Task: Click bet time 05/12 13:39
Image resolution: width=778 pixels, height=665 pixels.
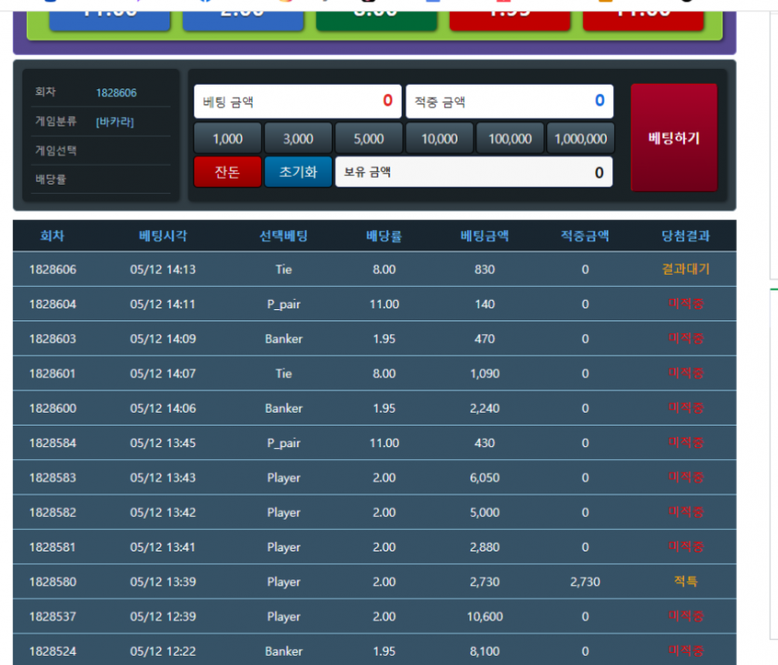Action: click(163, 582)
